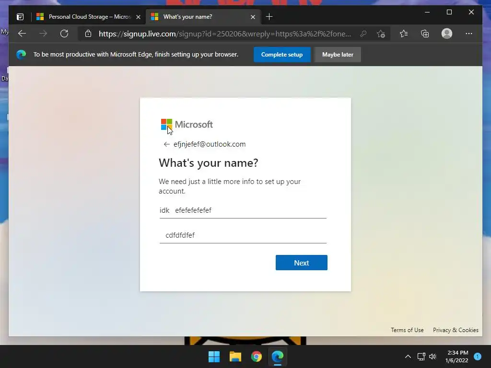The height and width of the screenshot is (368, 491).
Task: Open Settings and more menu
Action: point(469,34)
